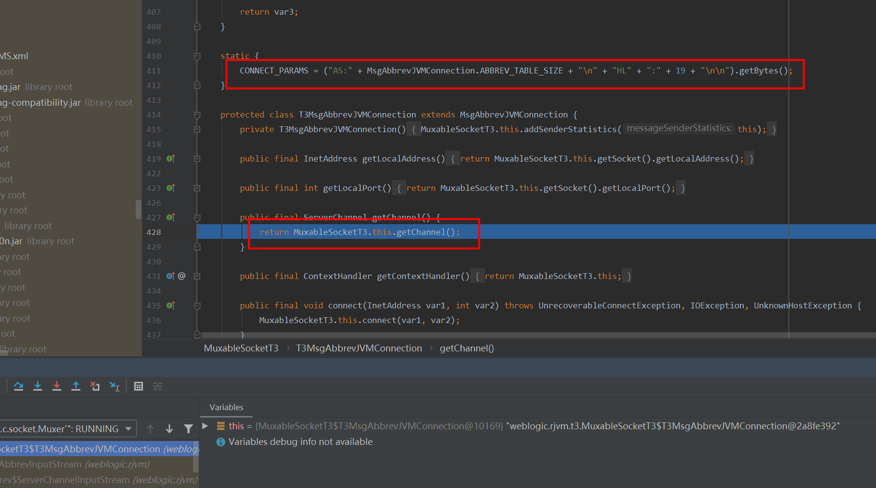Expand folded getLocalPort method on line 423
This screenshot has height=488, width=876.
197,188
